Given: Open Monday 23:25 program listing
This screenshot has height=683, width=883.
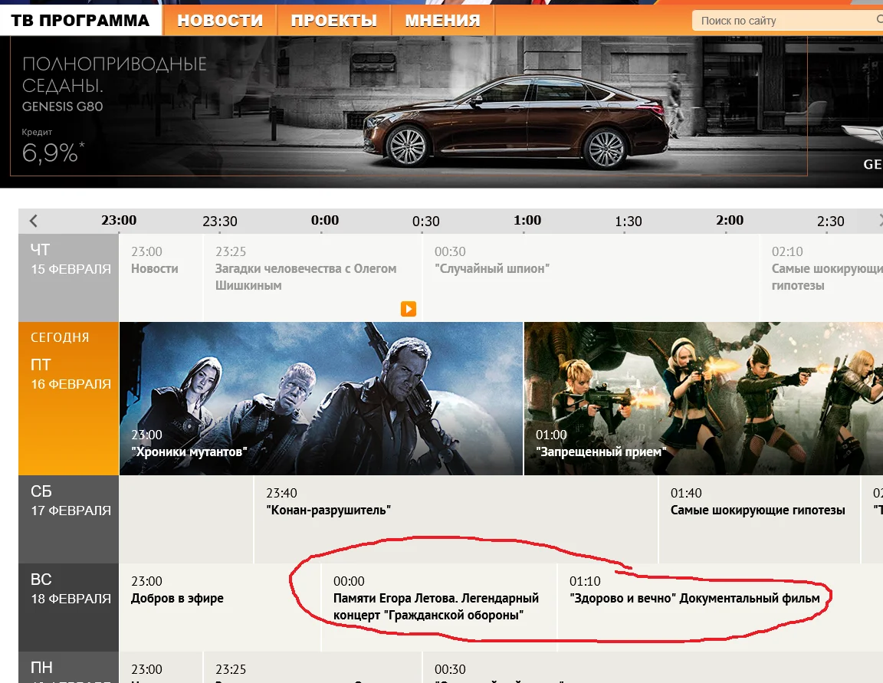Looking at the screenshot, I should pyautogui.click(x=313, y=668).
